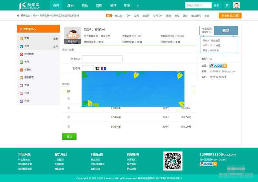Open the user avatar icon at top right
This screenshot has height=182, width=258.
point(236,5)
